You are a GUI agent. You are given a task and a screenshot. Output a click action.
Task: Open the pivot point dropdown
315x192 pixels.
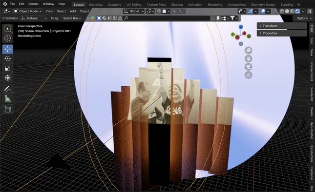click(150, 11)
